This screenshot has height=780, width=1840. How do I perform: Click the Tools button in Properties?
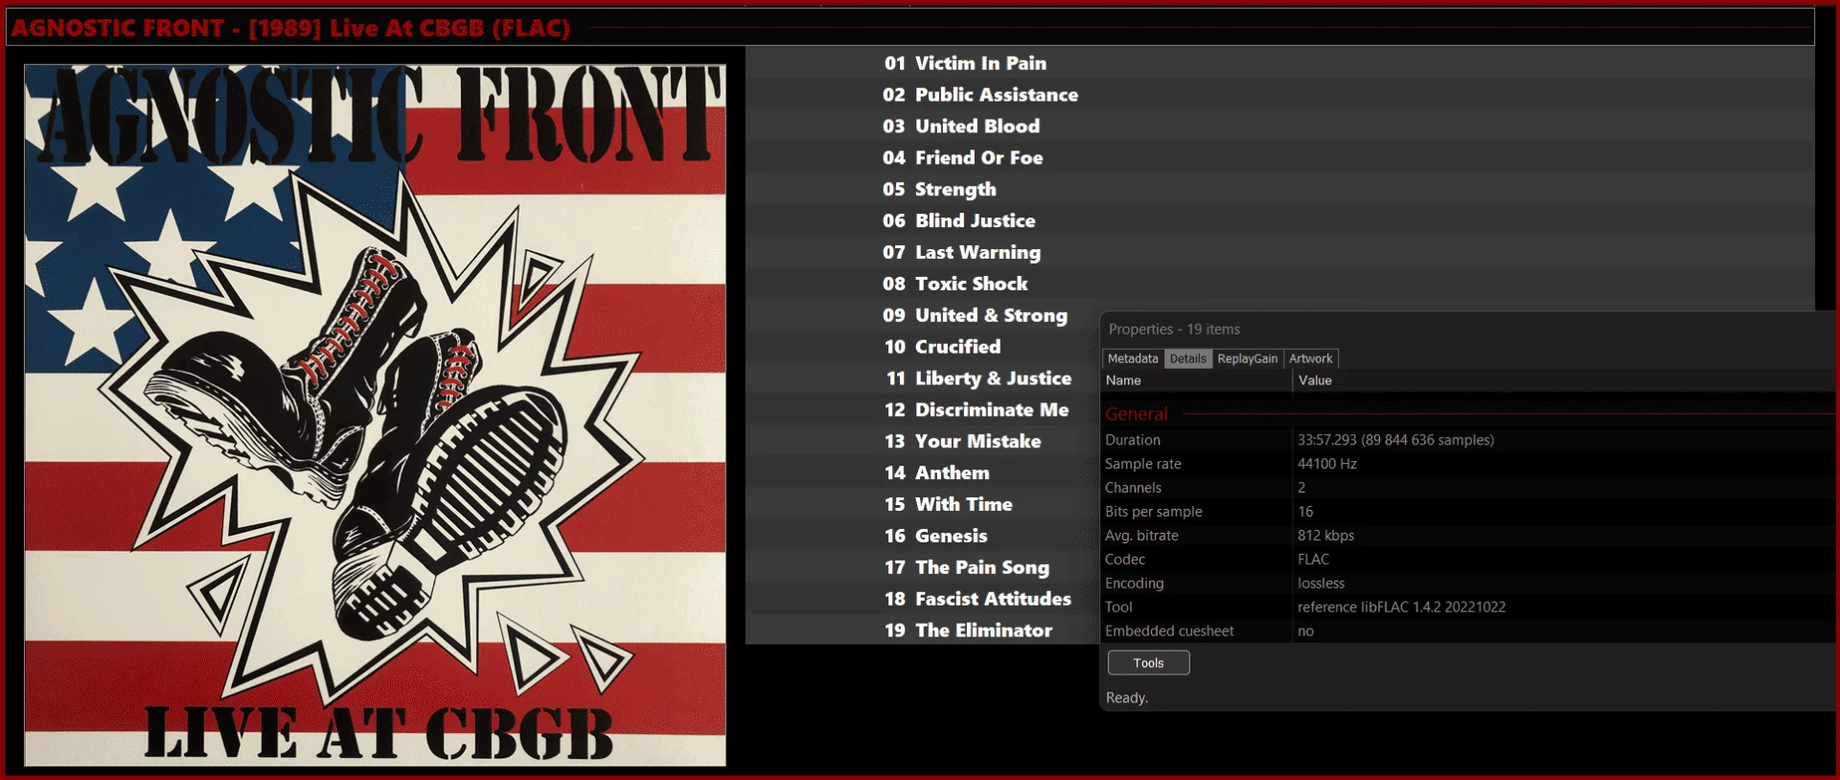(1148, 663)
